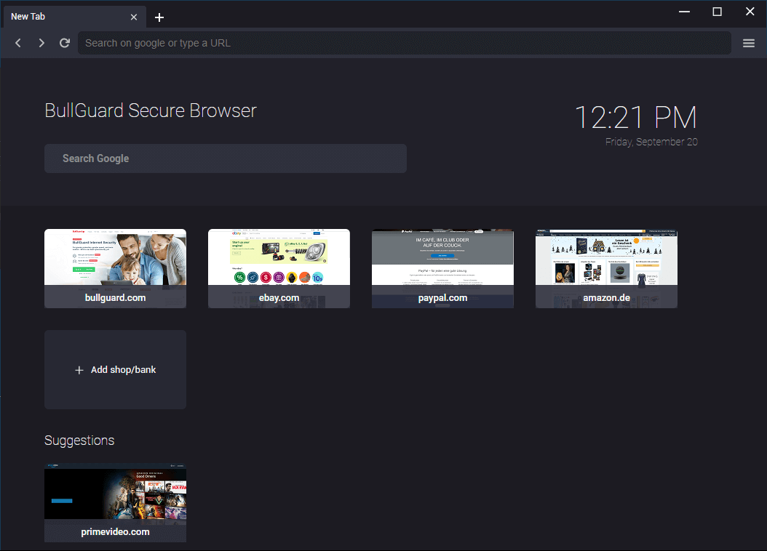This screenshot has height=551, width=767.
Task: Open the bullguard.com shortcut tile
Action: (x=115, y=268)
